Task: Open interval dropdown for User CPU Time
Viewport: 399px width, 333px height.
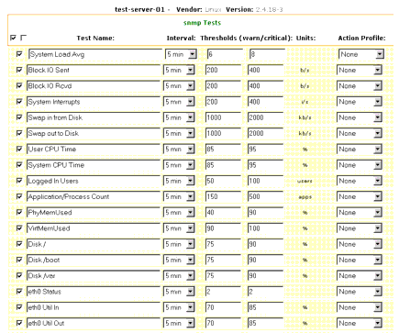Action: 179,150
